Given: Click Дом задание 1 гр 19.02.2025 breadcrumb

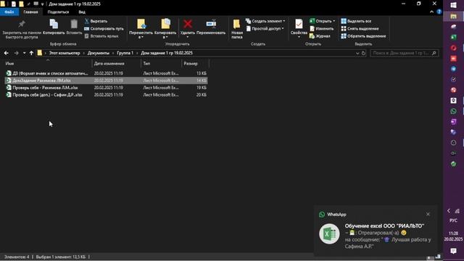Looking at the screenshot, I should (x=167, y=53).
